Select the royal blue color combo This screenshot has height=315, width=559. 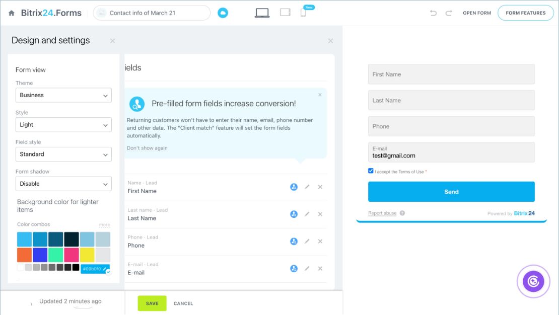40,255
